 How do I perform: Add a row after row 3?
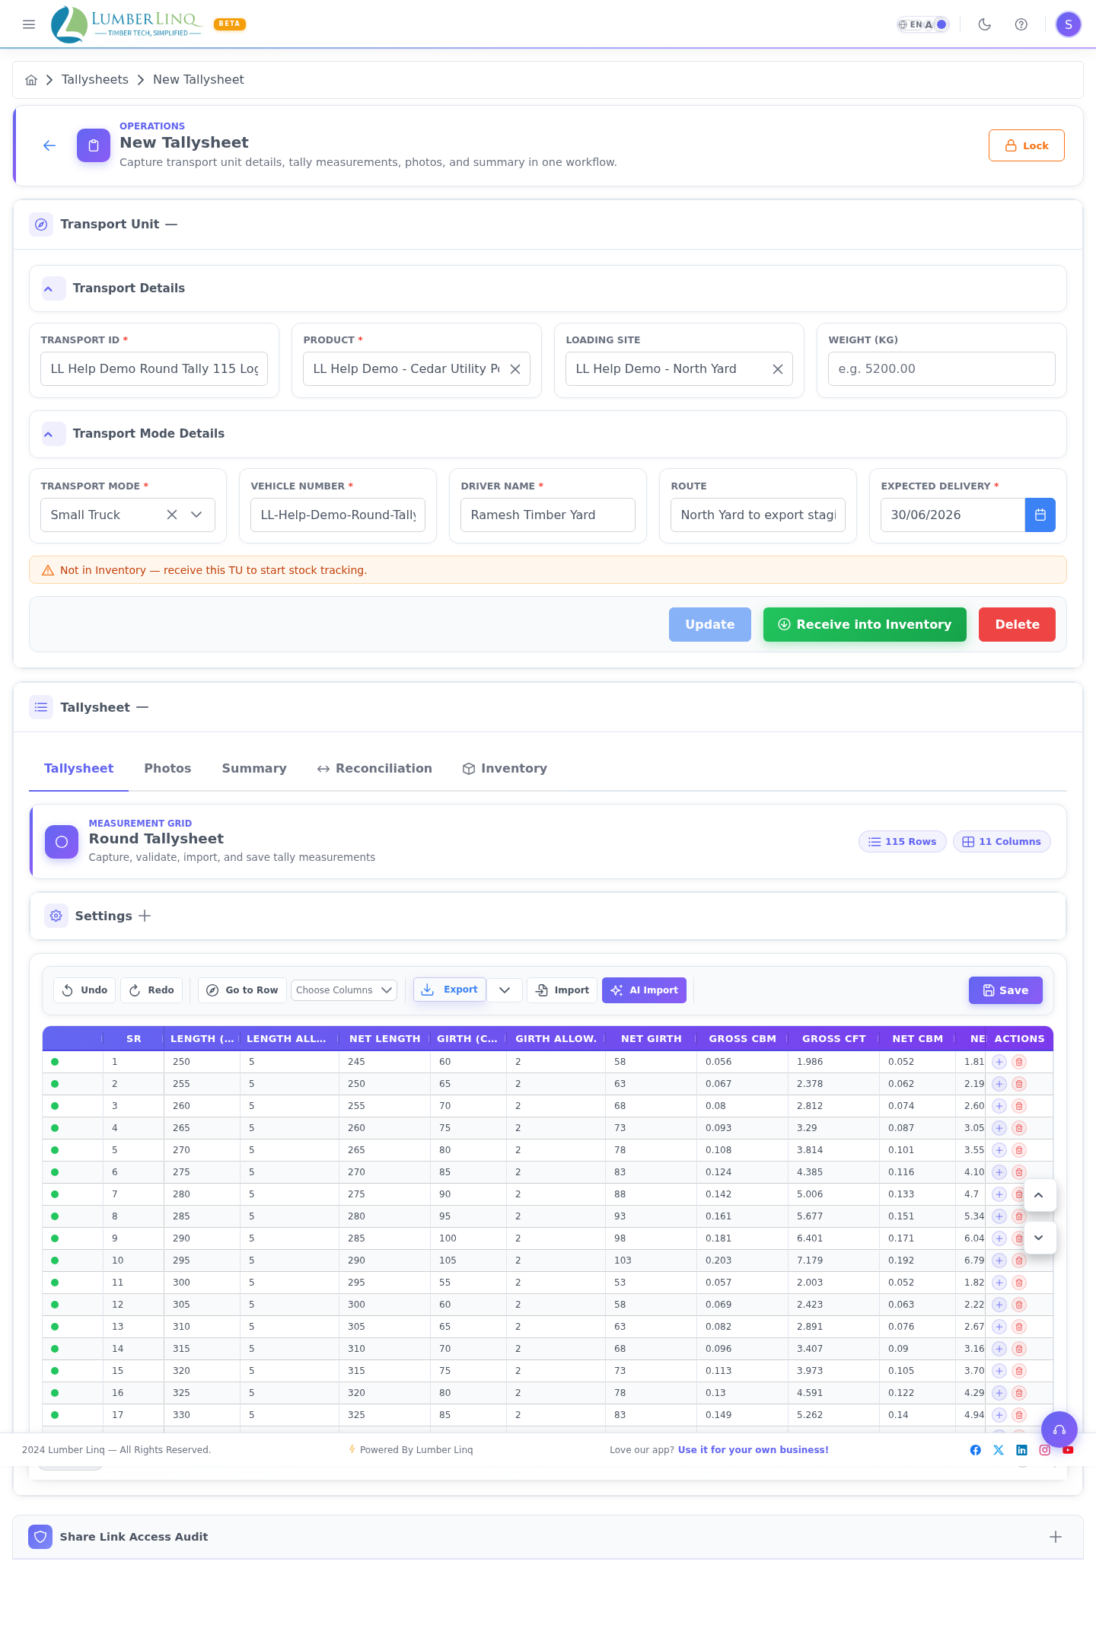click(999, 1106)
